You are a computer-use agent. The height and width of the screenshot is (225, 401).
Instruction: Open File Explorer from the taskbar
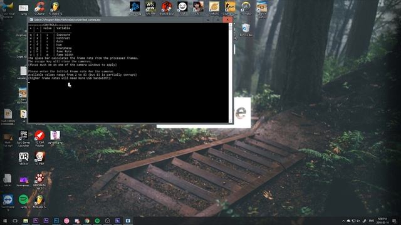click(x=25, y=221)
